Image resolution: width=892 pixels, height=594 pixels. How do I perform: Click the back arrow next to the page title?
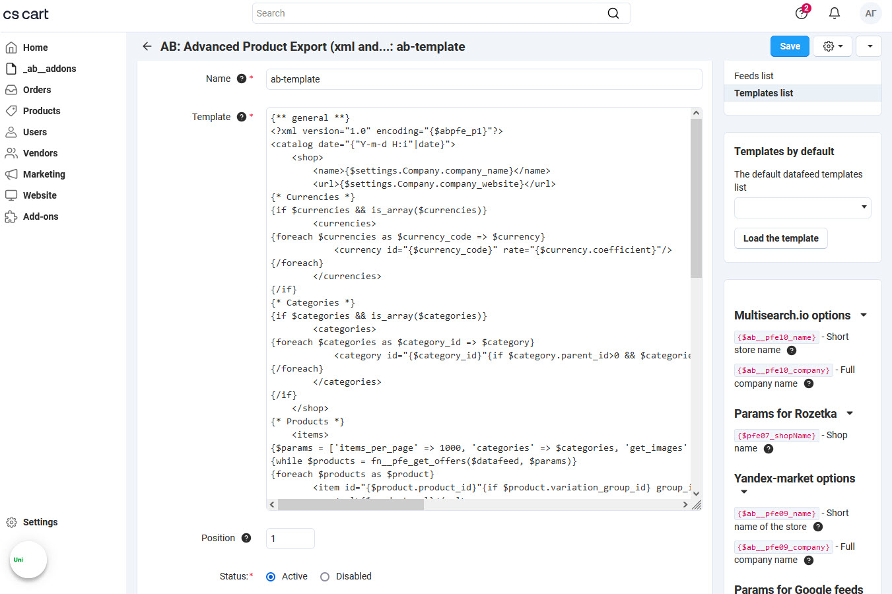click(x=147, y=46)
